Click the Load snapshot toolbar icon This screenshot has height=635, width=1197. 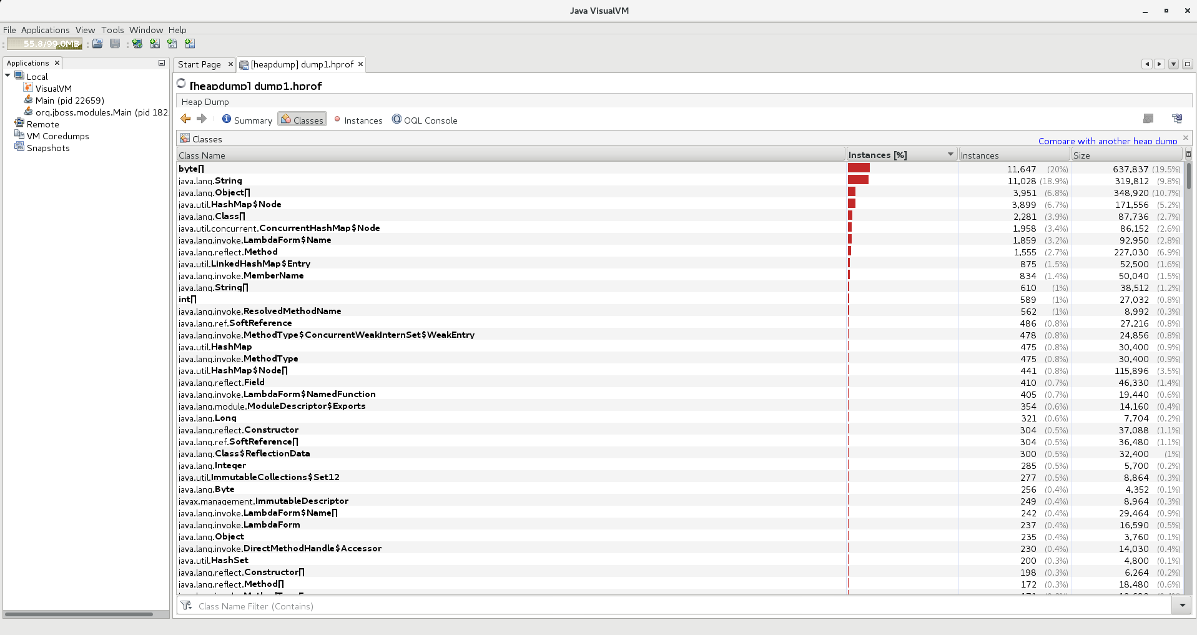(x=97, y=44)
